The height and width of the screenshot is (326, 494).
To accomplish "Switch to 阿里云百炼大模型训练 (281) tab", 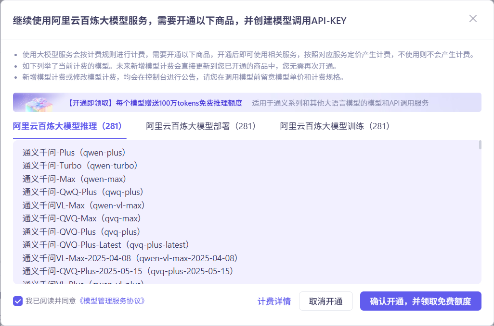I will tap(335, 126).
